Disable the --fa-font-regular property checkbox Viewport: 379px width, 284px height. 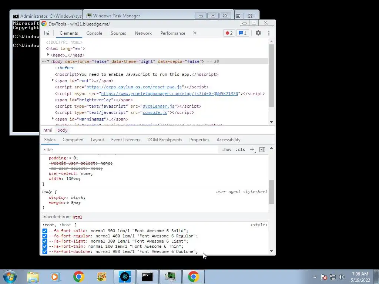click(45, 236)
